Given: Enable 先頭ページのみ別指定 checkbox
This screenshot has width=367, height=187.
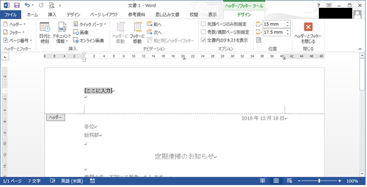Looking at the screenshot, I should click(x=203, y=24).
